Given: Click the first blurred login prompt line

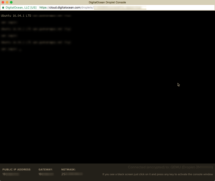Looking at the screenshot, I should tap(9, 22).
